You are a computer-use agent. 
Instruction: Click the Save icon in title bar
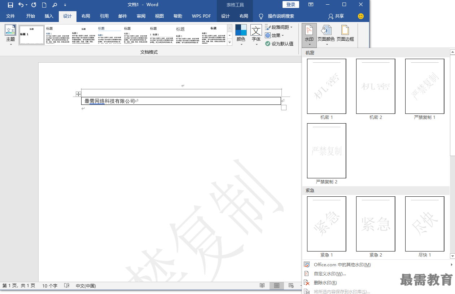pyautogui.click(x=10, y=5)
